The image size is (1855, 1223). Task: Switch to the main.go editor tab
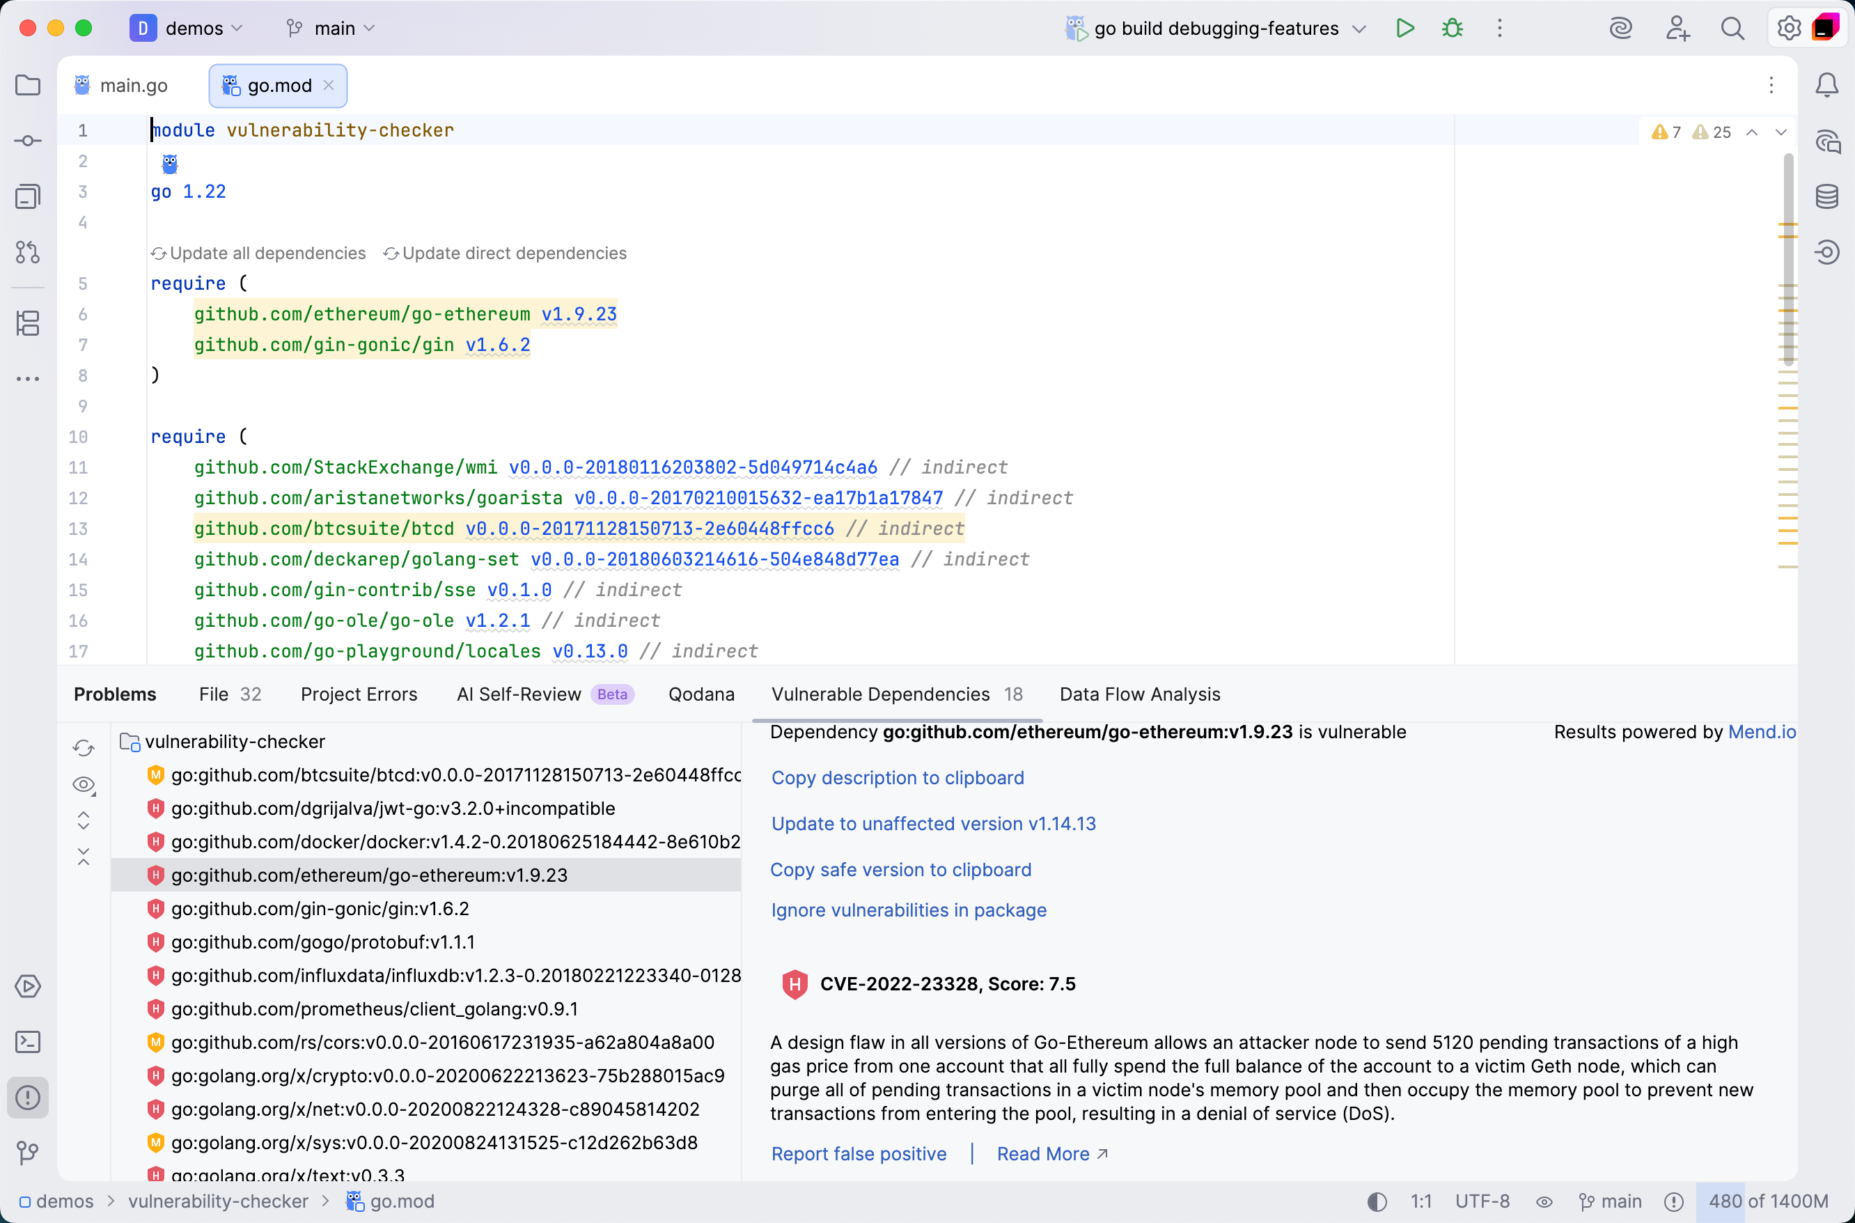[133, 85]
